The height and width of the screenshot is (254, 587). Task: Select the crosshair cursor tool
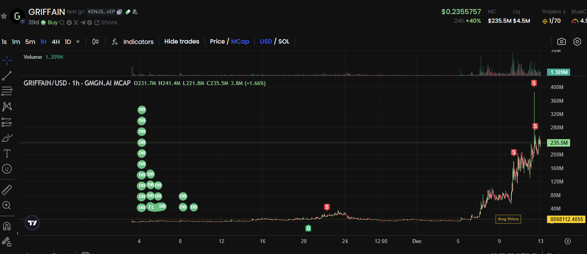pos(7,60)
